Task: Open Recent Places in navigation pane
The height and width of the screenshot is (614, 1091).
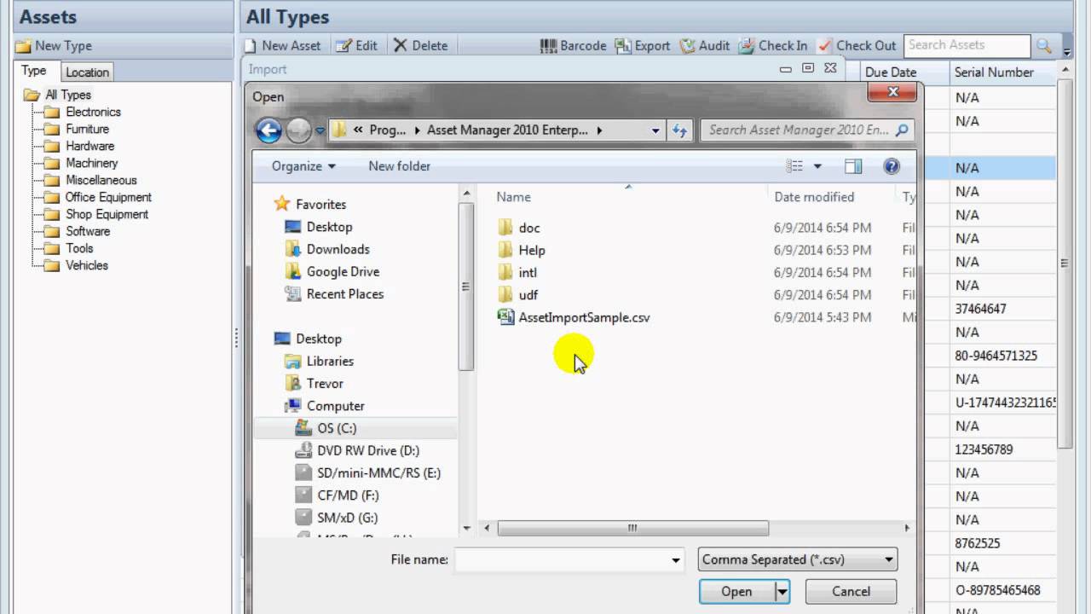Action: pos(344,293)
